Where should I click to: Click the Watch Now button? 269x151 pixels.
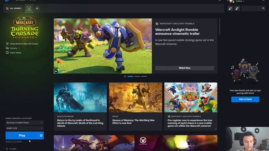pos(185,68)
